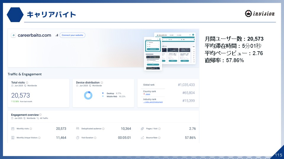Click the 12.58% from last month change
This screenshot has width=284, height=159.
click(x=22, y=102)
